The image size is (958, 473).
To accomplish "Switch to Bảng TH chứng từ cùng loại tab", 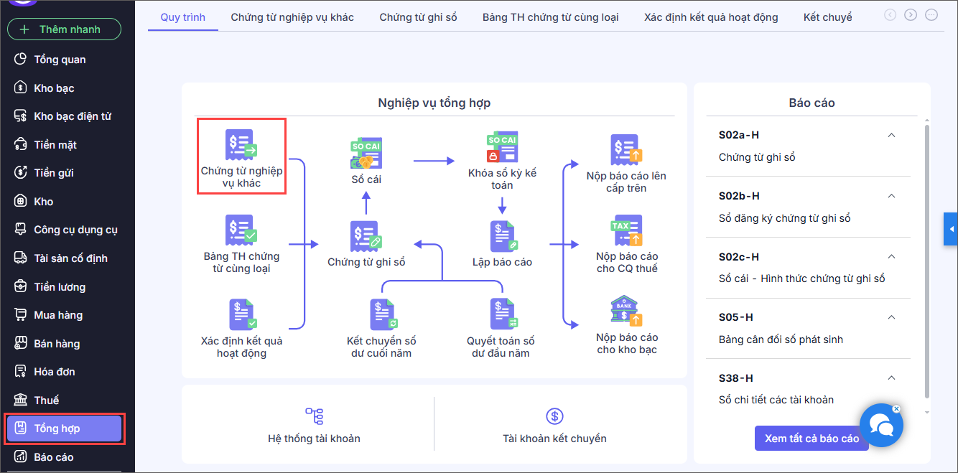I will pyautogui.click(x=551, y=17).
